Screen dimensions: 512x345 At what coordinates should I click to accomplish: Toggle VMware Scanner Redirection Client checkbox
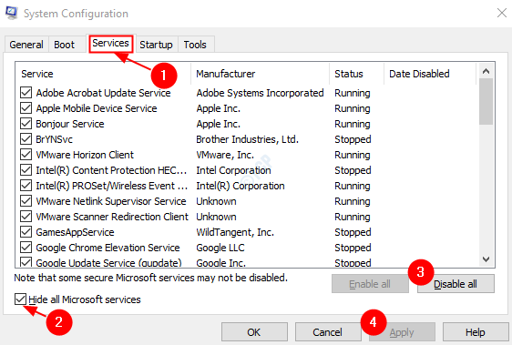point(26,217)
